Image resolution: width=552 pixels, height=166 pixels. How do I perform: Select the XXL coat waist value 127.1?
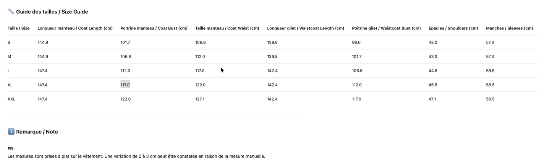tap(200, 99)
